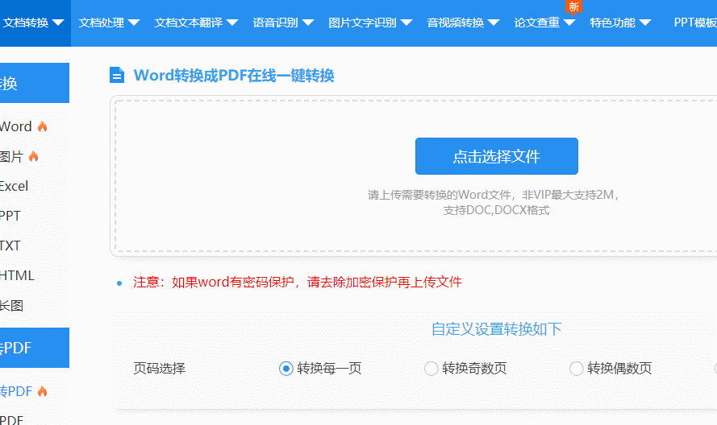
Task: Select the 转换偶数页 radio button
Action: tap(576, 369)
